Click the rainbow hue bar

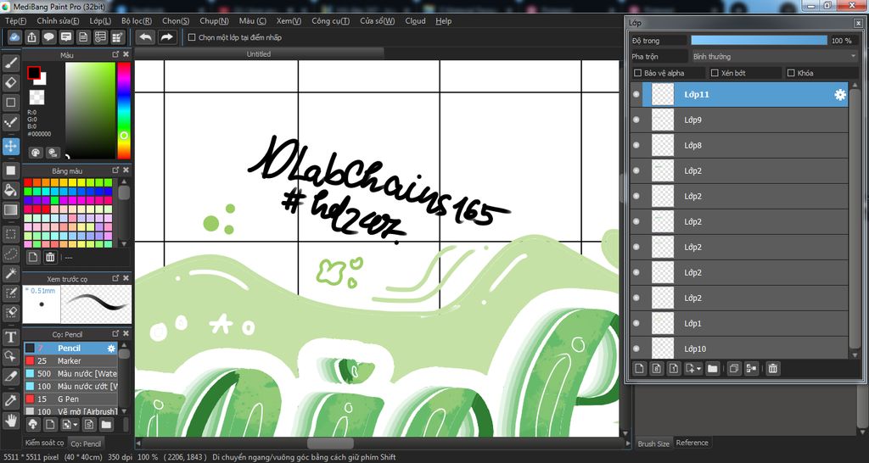[x=124, y=110]
